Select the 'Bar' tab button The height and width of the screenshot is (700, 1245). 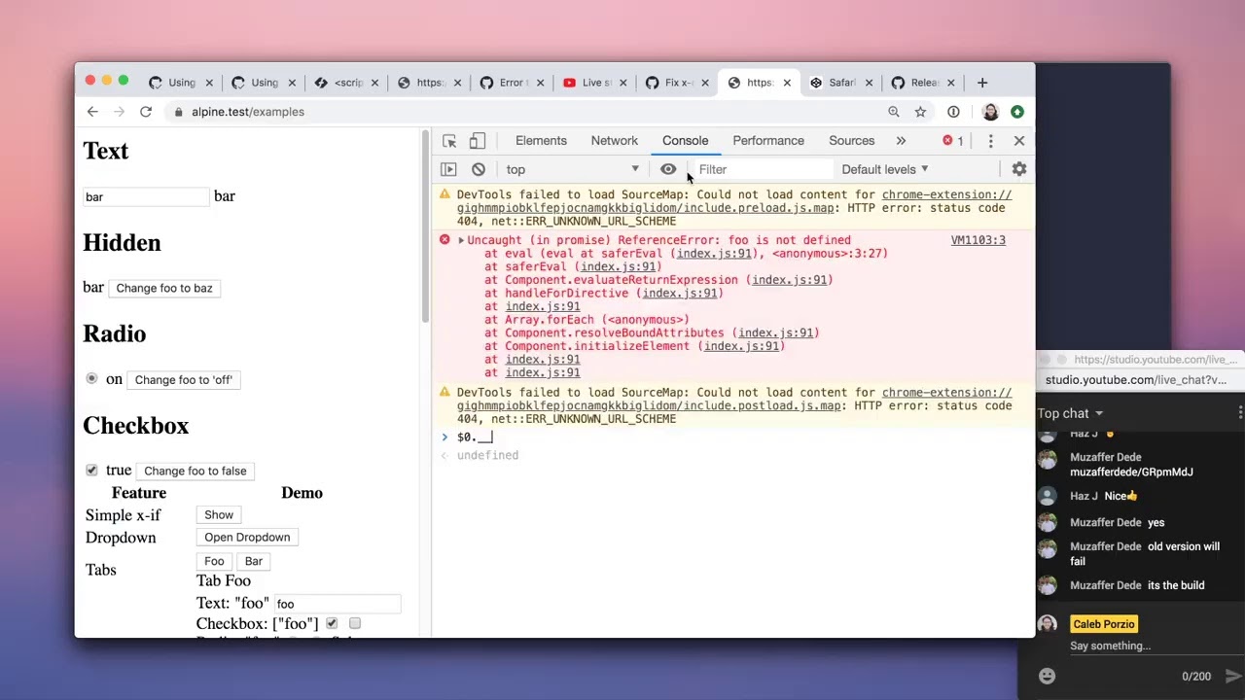pos(254,561)
